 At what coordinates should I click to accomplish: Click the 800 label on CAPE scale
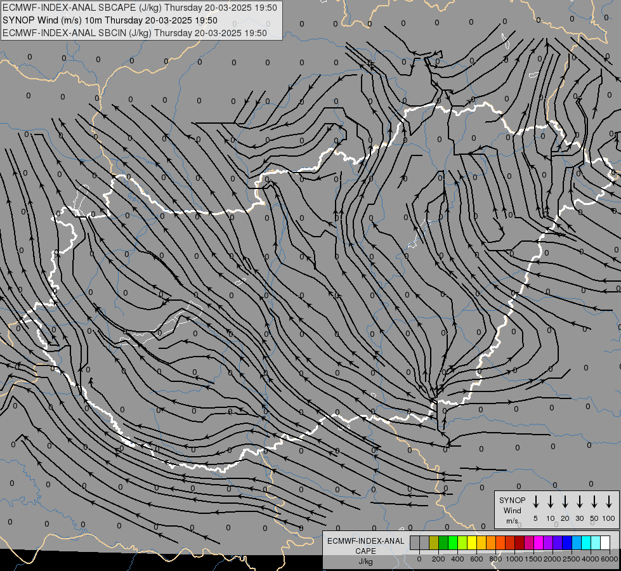pyautogui.click(x=495, y=559)
